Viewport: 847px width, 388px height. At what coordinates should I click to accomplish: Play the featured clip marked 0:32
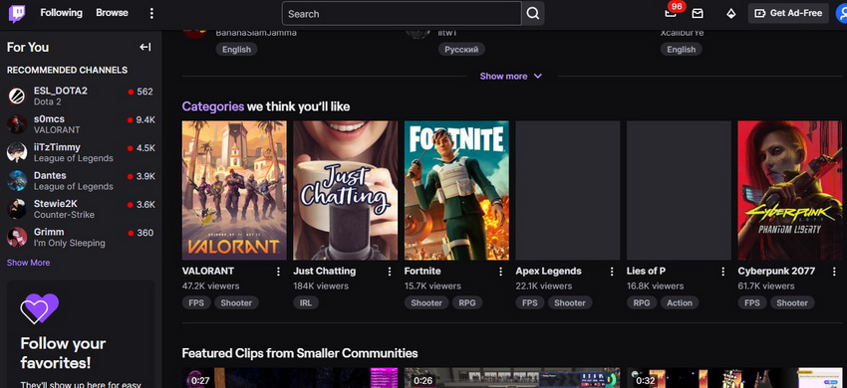click(734, 378)
